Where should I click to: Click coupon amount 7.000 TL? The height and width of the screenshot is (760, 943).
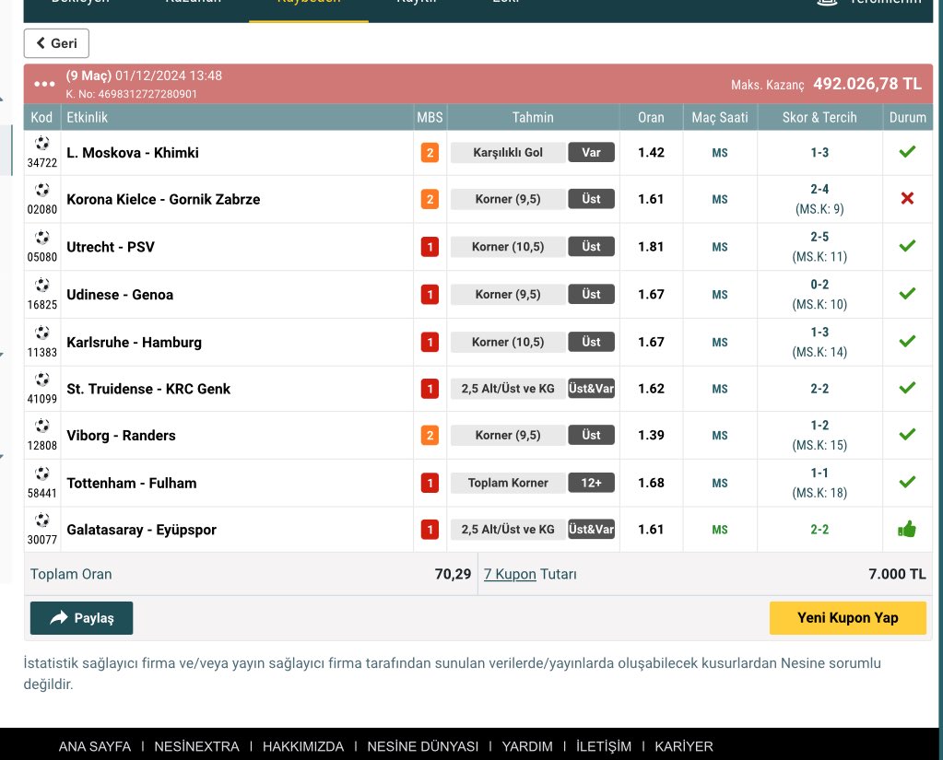point(897,574)
